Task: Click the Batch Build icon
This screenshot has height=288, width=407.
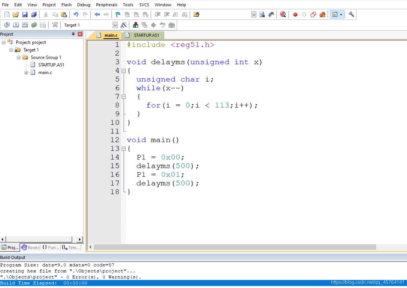Action: 34,25
